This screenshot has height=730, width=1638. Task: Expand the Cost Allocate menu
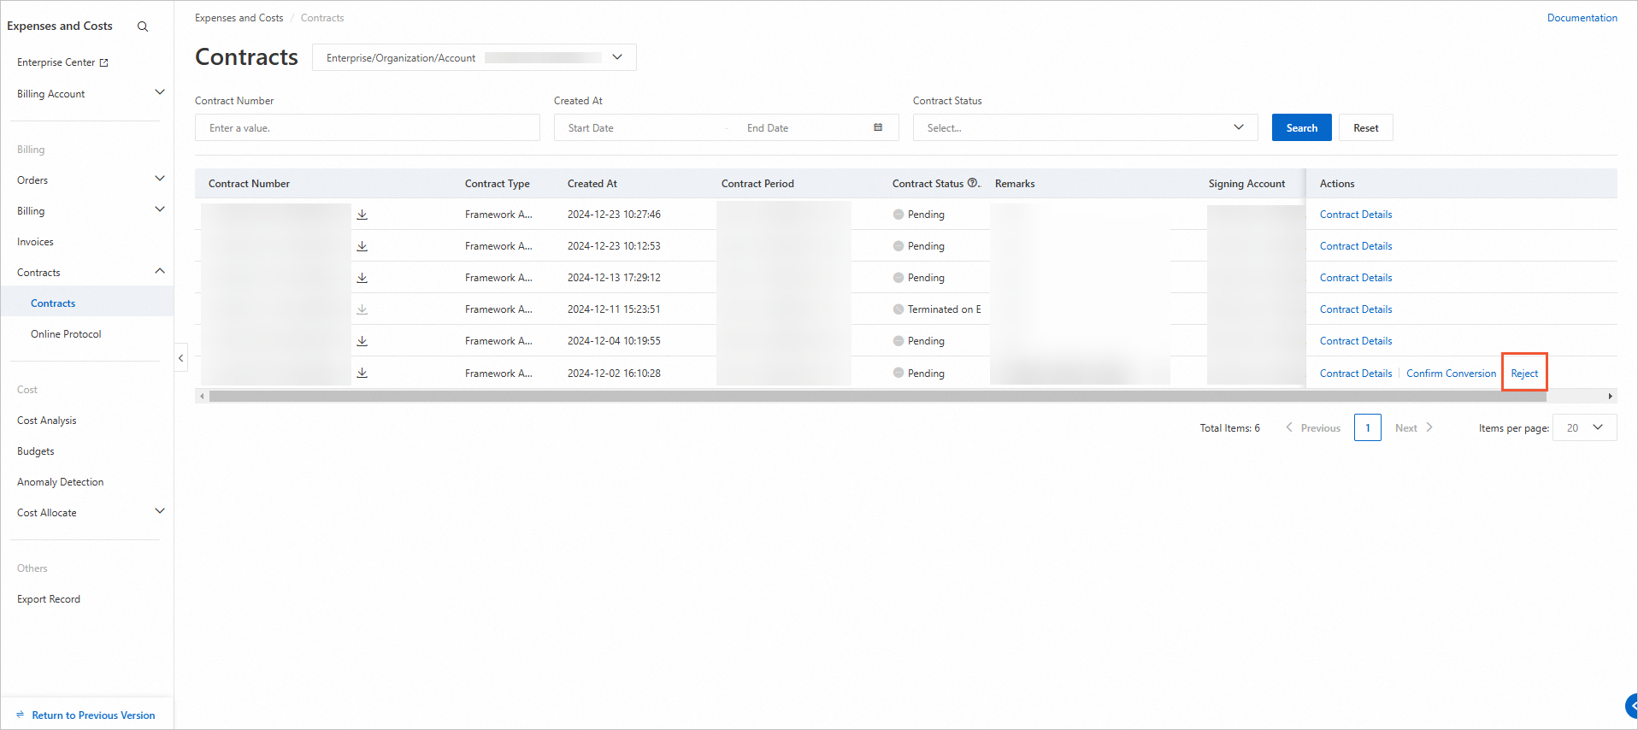point(159,511)
